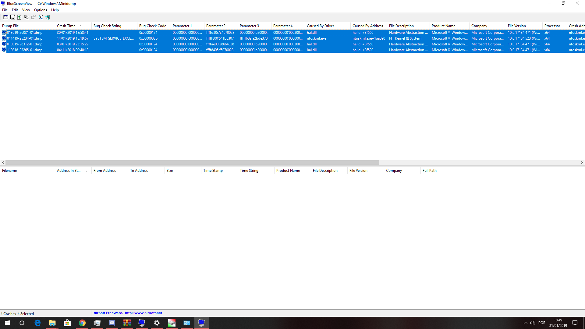Open the NirSoft website link in status bar

144,313
